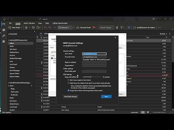
Task: Click the Reset Mail settings button
Action: click(x=70, y=96)
